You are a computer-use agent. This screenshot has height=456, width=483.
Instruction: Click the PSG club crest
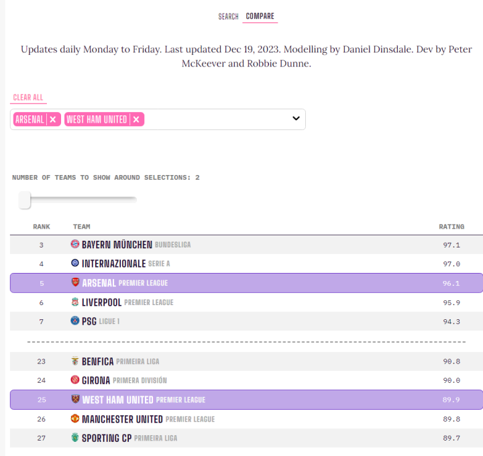pos(75,321)
